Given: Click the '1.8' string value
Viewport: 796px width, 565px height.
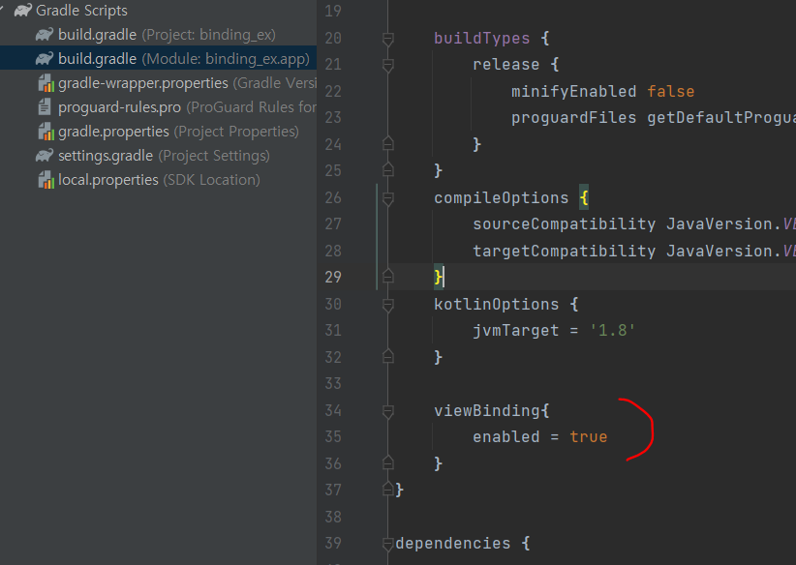Looking at the screenshot, I should (613, 331).
